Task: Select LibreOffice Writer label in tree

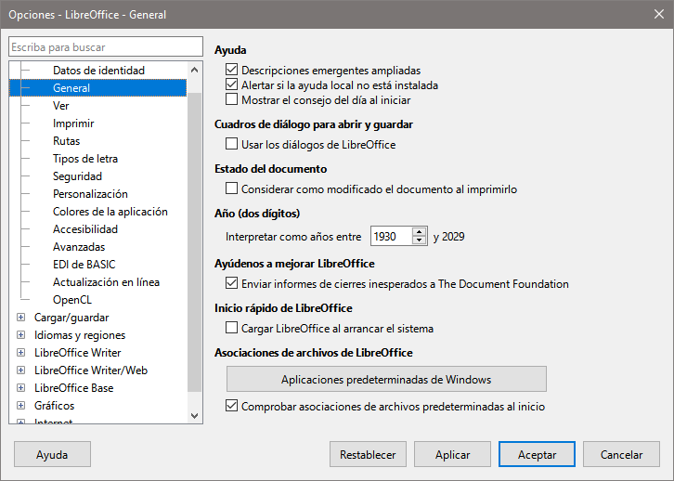Action: (x=78, y=353)
